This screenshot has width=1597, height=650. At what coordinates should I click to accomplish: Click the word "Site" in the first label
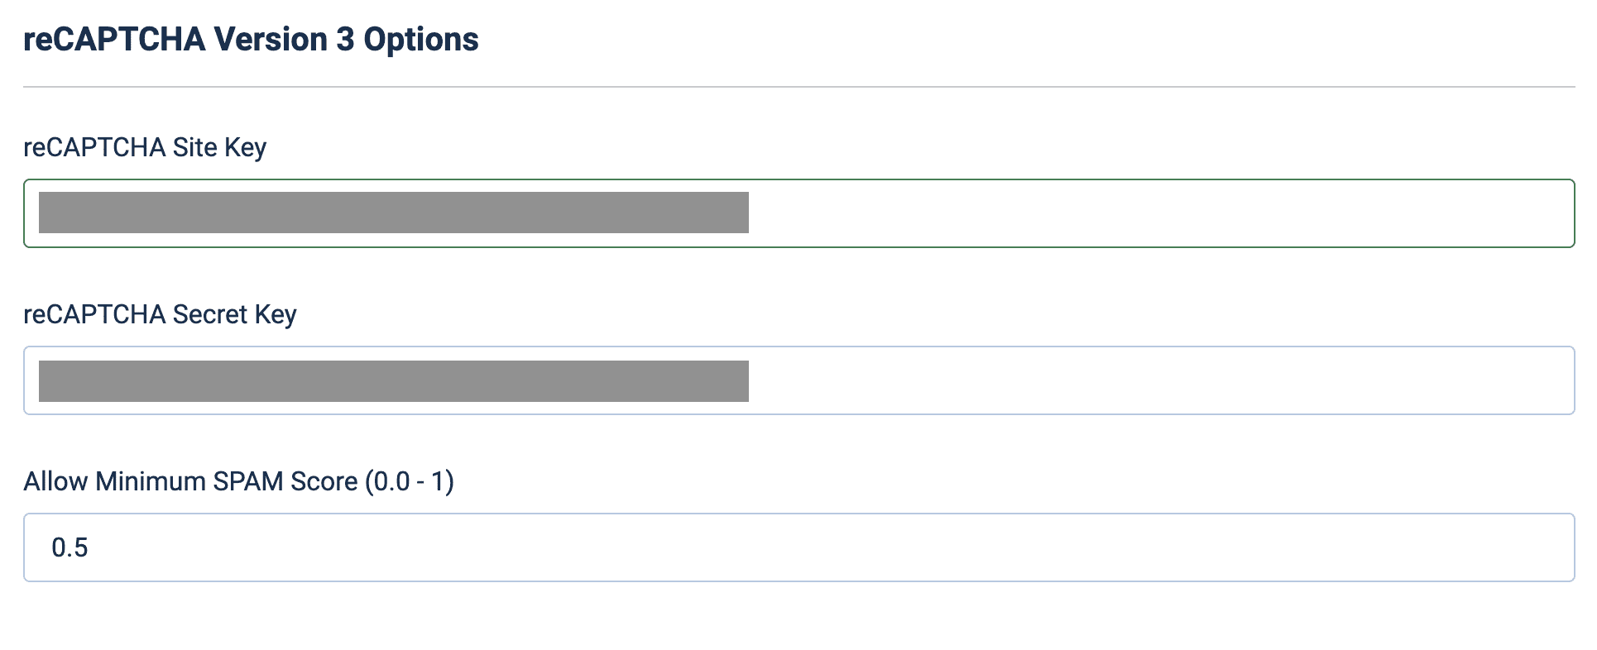coord(194,147)
